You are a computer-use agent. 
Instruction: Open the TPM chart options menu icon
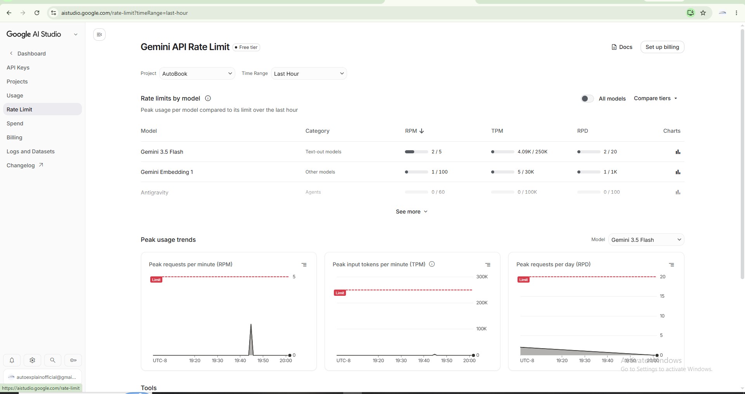(x=488, y=265)
